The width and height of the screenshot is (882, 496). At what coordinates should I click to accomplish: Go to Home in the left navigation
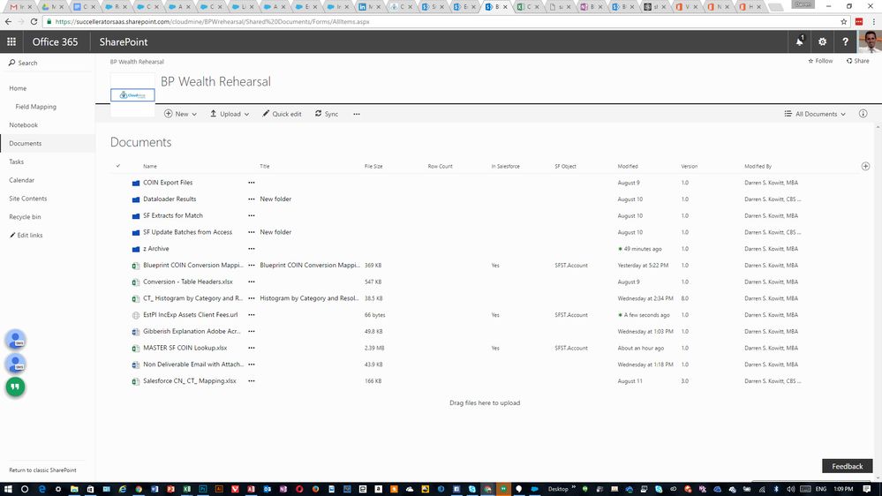tap(18, 88)
